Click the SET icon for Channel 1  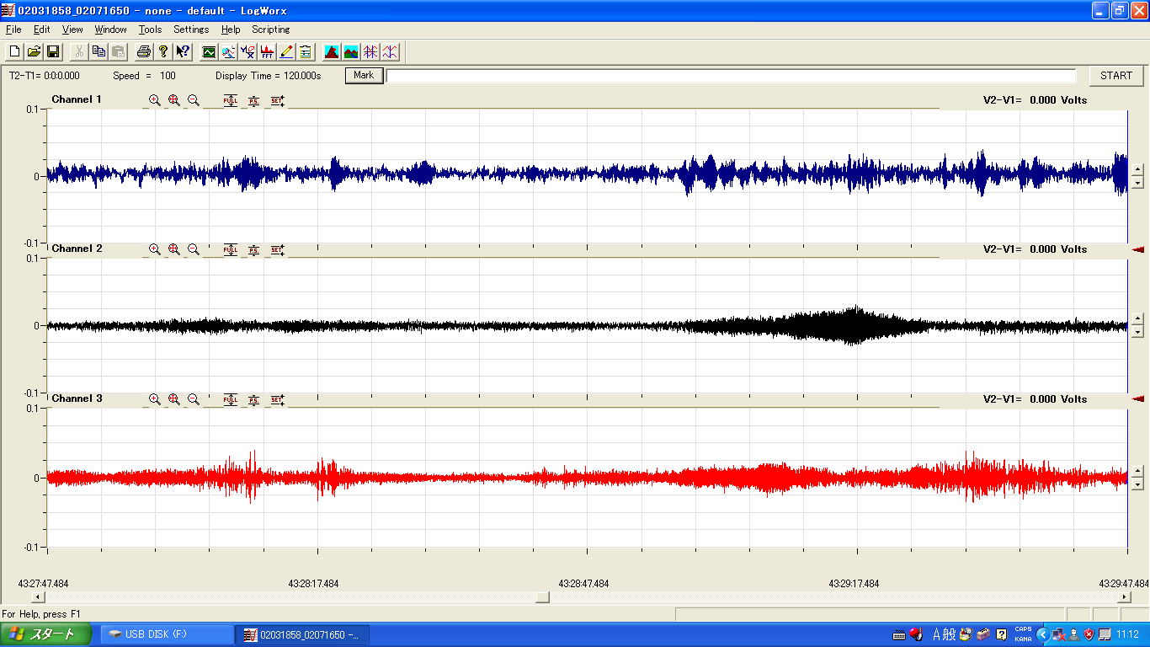tap(277, 100)
